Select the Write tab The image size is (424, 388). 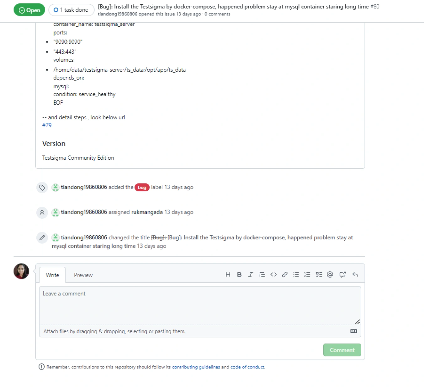[52, 275]
